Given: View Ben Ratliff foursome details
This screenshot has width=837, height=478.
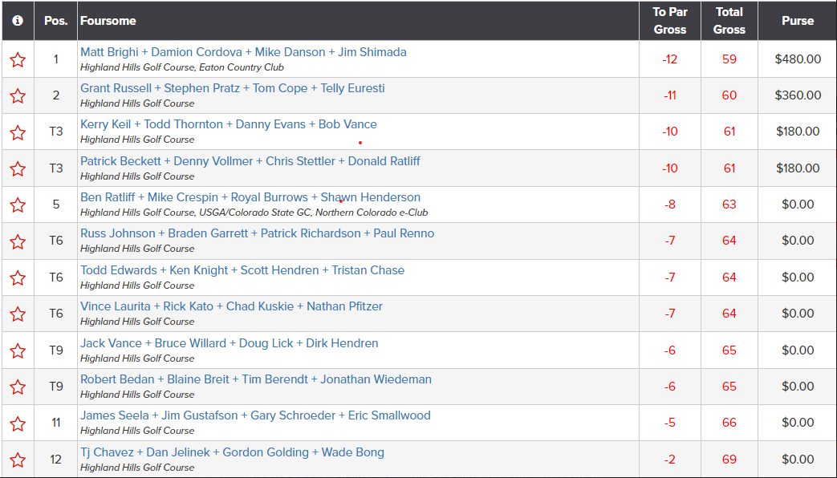Looking at the screenshot, I should [x=250, y=197].
